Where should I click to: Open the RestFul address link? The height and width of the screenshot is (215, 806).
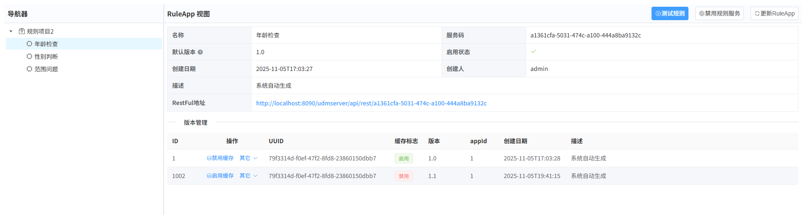pyautogui.click(x=371, y=103)
